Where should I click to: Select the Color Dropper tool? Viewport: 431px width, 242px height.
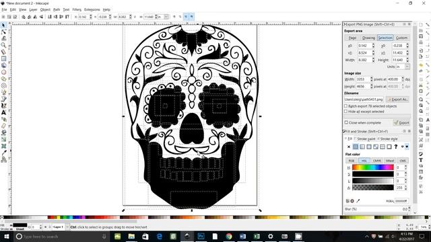(x=3, y=153)
